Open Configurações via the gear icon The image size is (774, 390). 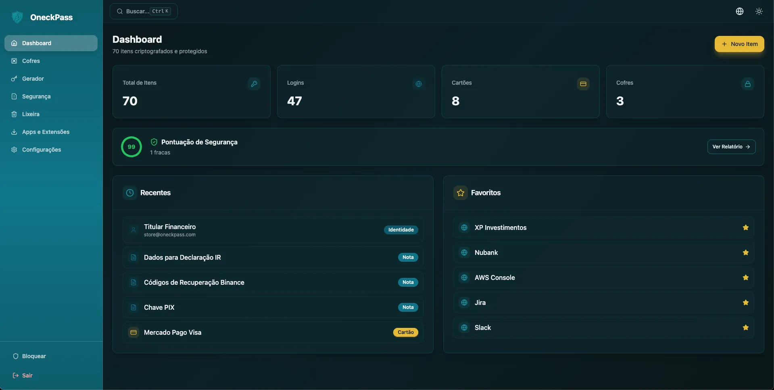click(14, 149)
